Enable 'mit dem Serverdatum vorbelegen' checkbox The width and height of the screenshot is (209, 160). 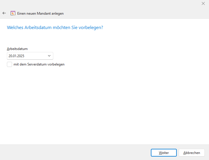coord(9,64)
